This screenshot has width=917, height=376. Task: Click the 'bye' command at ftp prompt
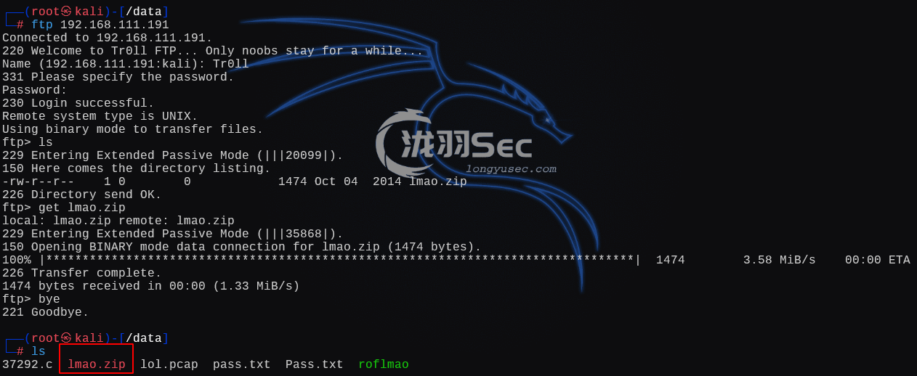pos(49,299)
